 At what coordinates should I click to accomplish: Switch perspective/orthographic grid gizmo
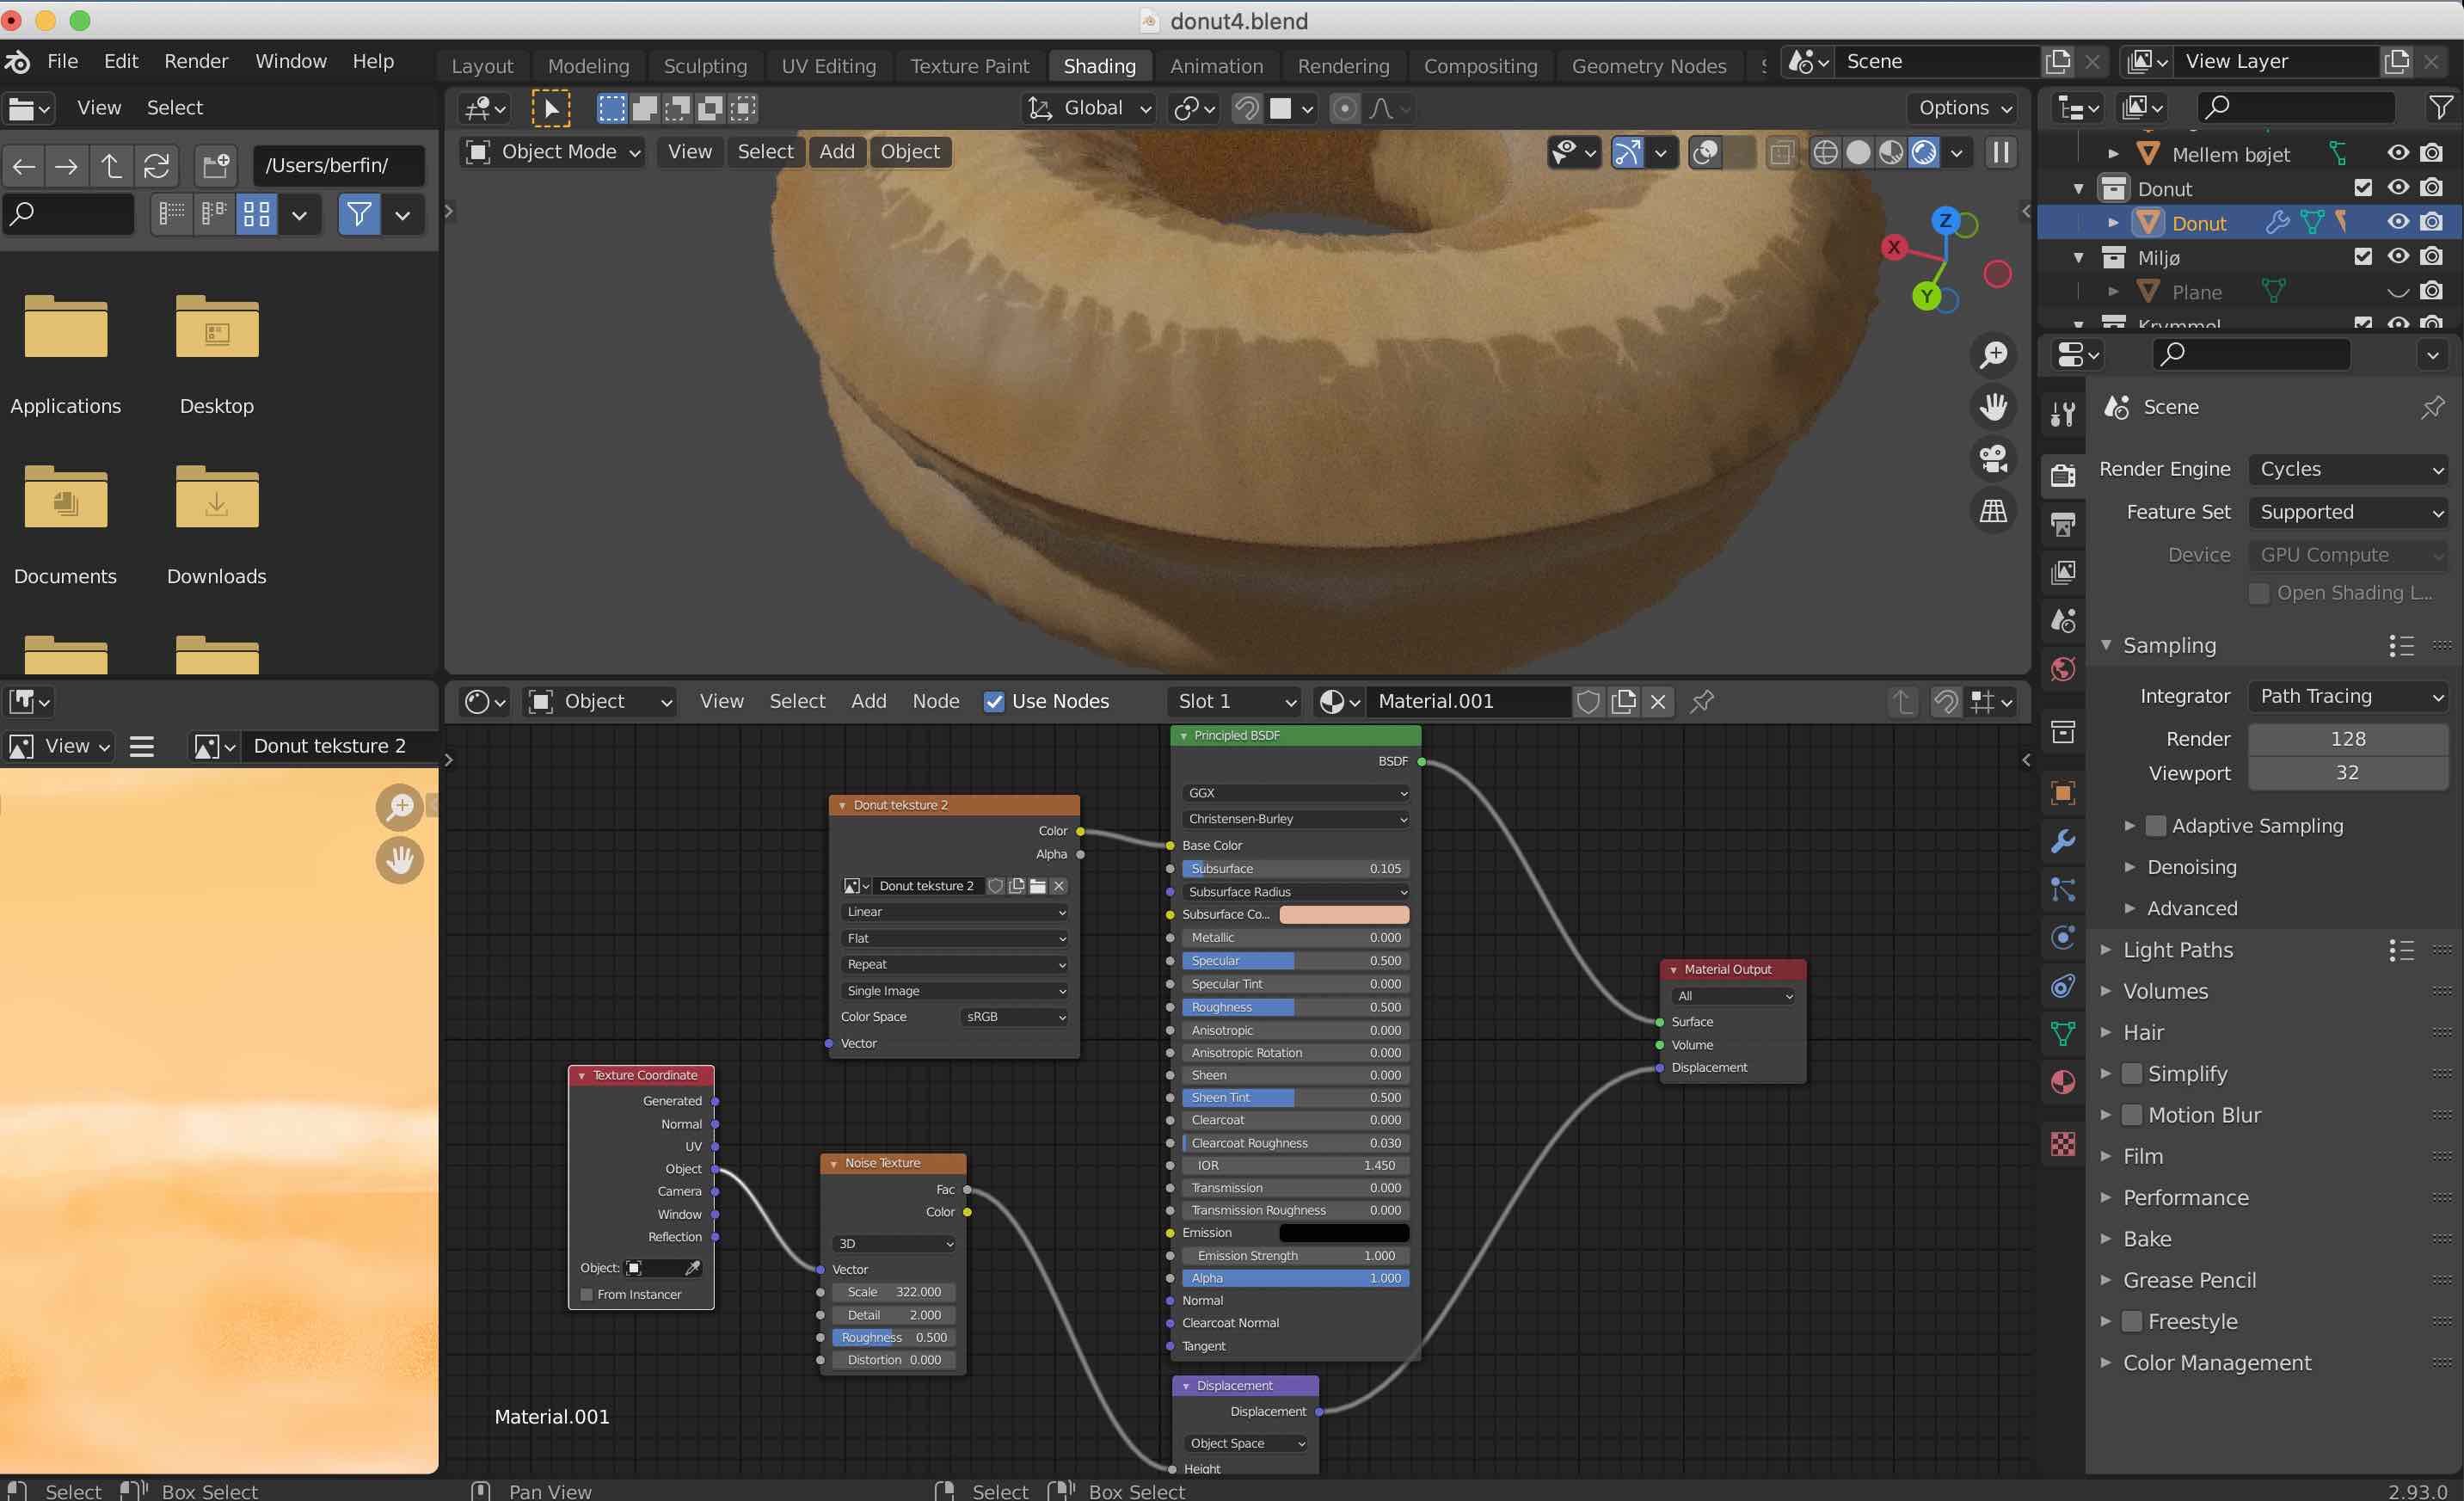tap(1993, 511)
